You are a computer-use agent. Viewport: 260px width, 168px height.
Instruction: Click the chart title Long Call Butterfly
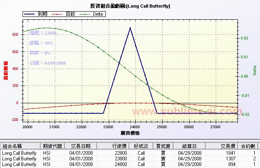pyautogui.click(x=130, y=6)
